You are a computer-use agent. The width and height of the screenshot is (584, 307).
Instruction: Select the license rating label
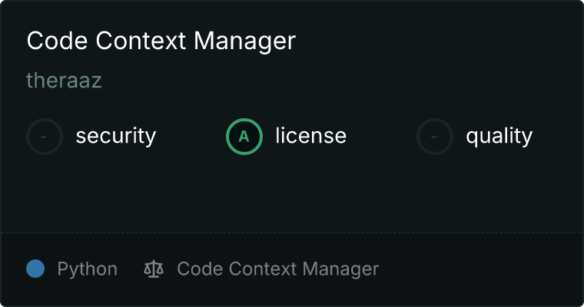[310, 137]
